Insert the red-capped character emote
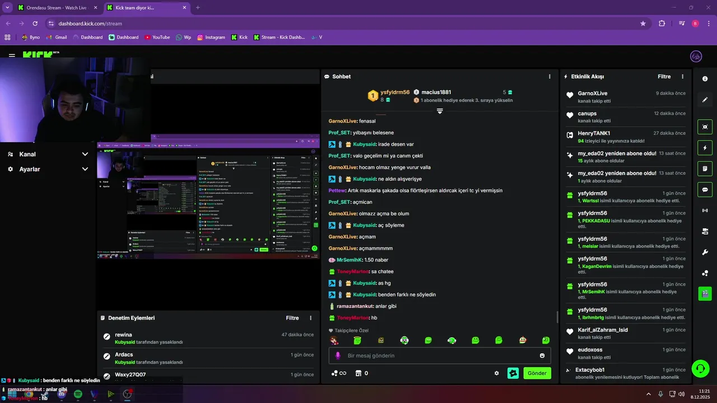The image size is (717, 403). coord(522,340)
